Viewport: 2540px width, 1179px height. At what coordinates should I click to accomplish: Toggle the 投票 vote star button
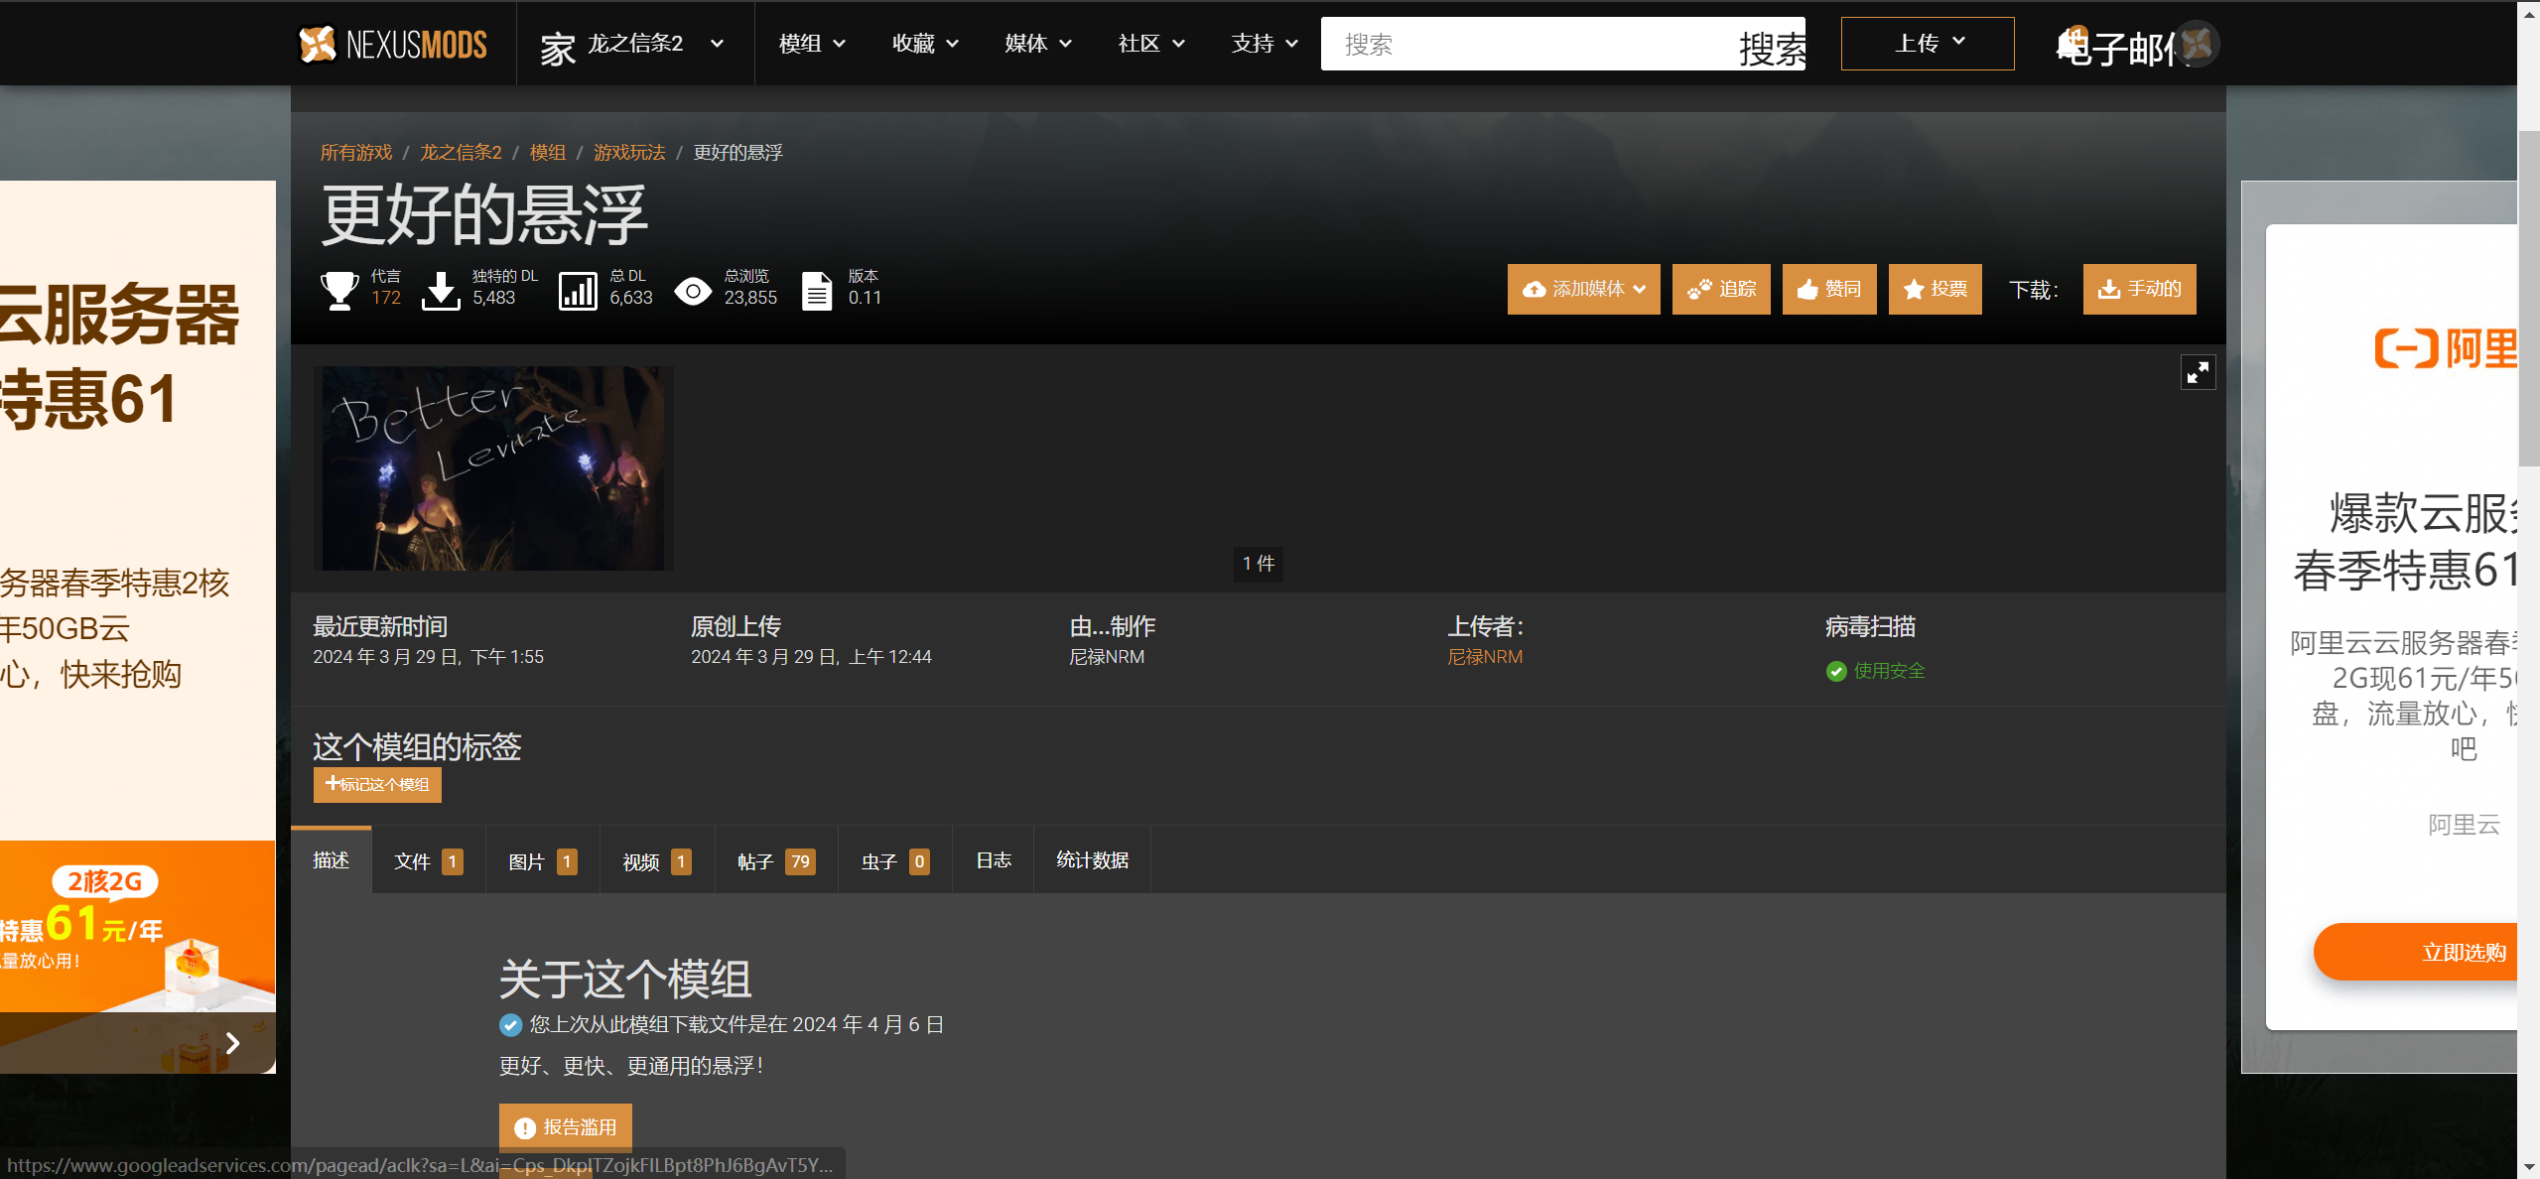pyautogui.click(x=1935, y=289)
